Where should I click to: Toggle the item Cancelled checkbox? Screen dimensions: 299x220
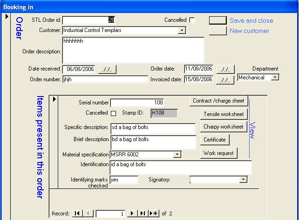pyautogui.click(x=113, y=113)
